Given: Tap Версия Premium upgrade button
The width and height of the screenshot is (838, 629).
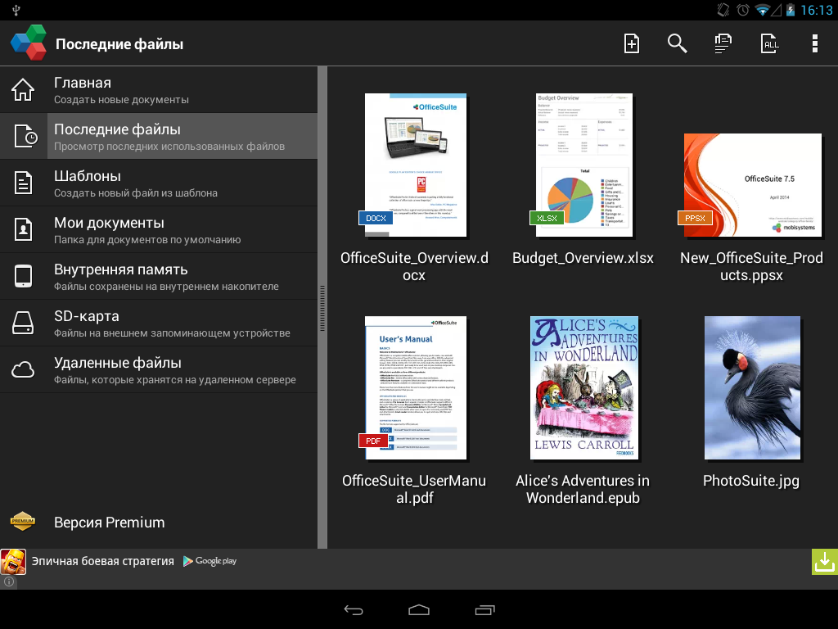Looking at the screenshot, I should tap(109, 523).
